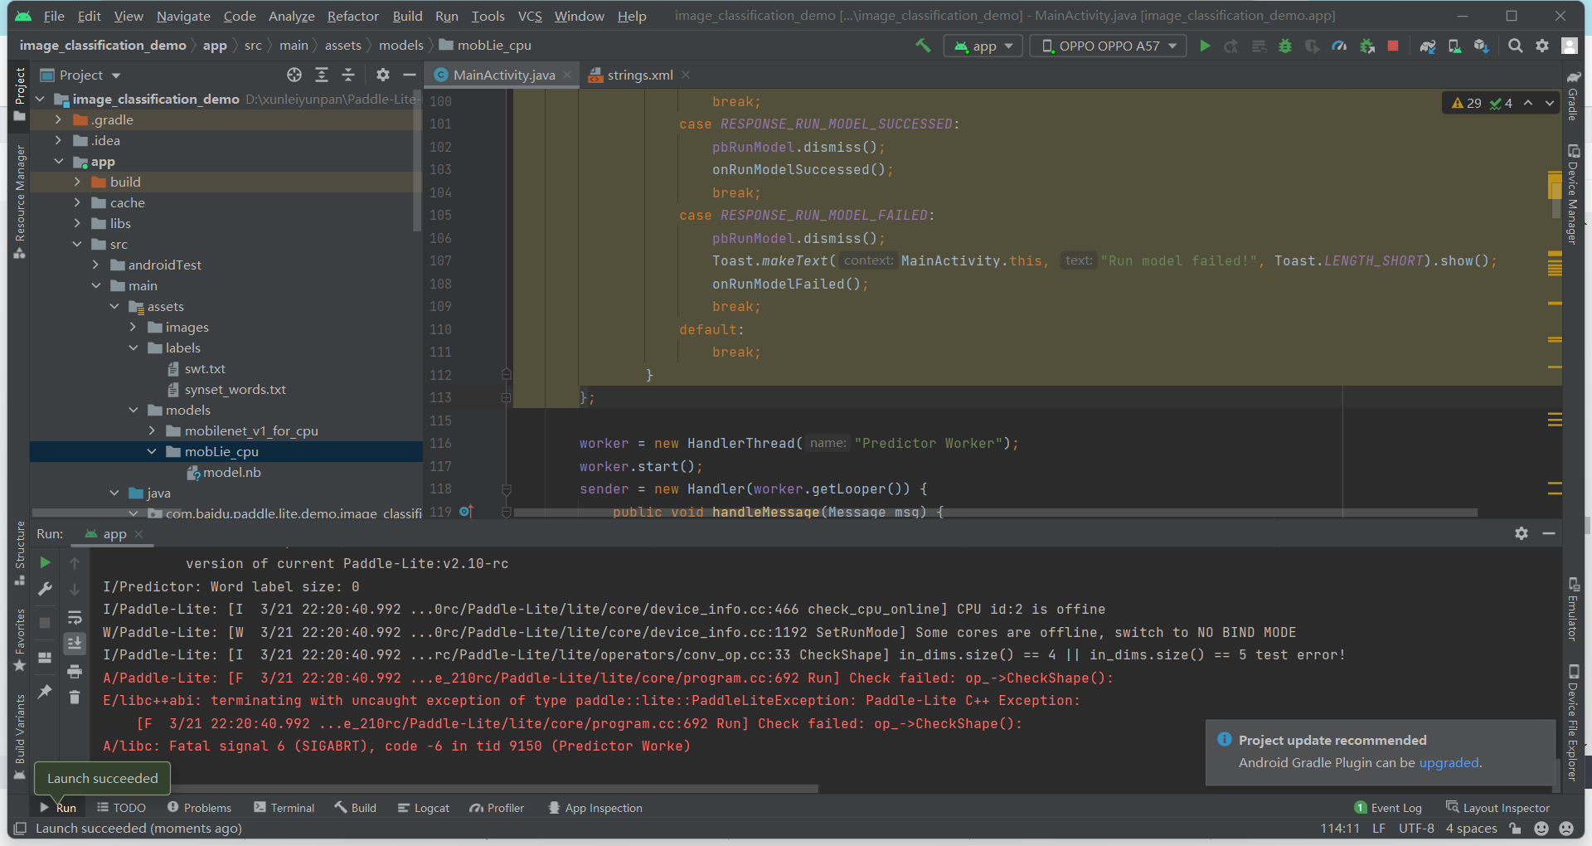
Task: Open the App Inspection tool window
Action: (595, 808)
